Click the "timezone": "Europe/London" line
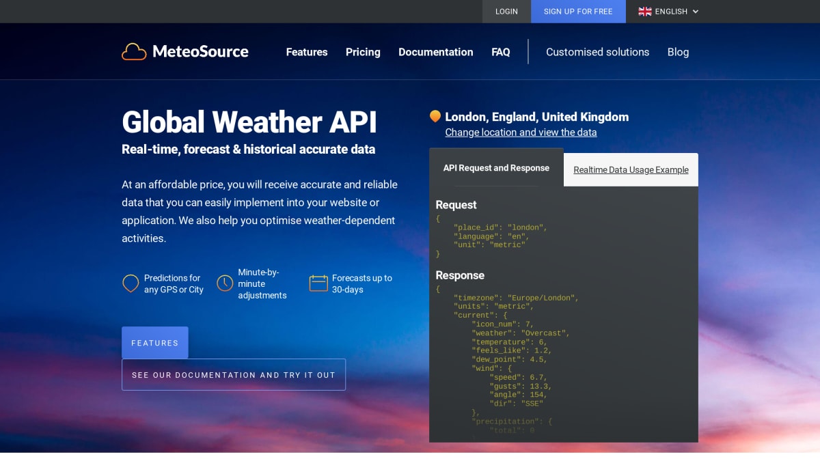 tap(516, 298)
